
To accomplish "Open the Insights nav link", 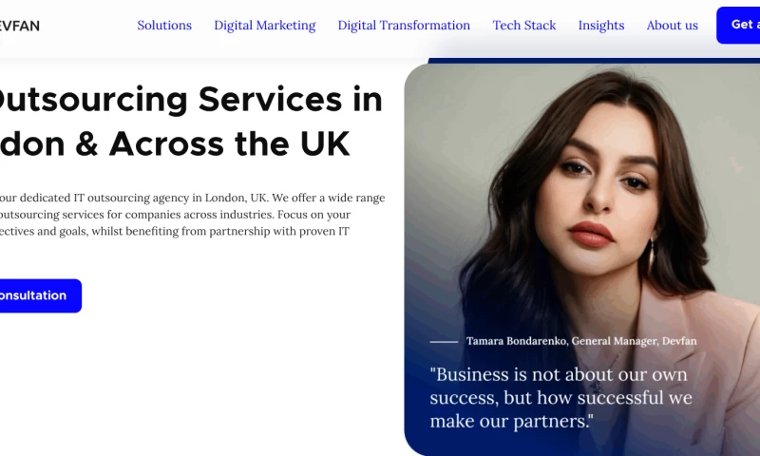I will [601, 26].
